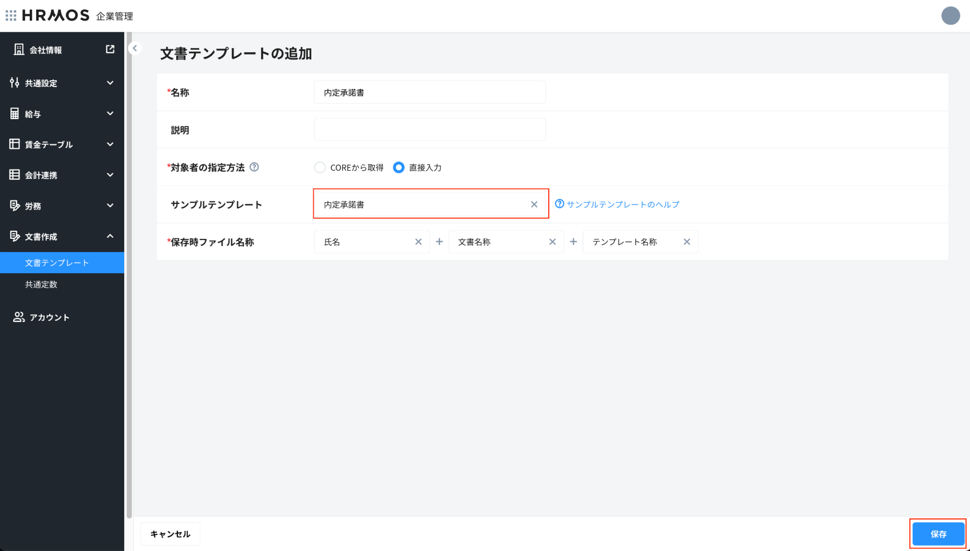This screenshot has height=551, width=970.
Task: Select the 直接入力 radio option
Action: (x=399, y=167)
